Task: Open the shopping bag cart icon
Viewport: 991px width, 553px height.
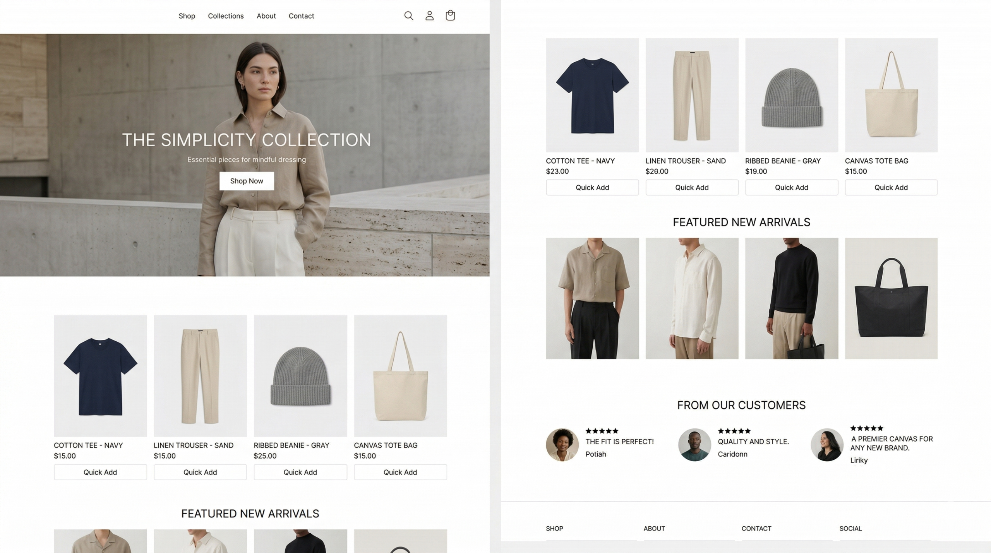Action: 450,15
